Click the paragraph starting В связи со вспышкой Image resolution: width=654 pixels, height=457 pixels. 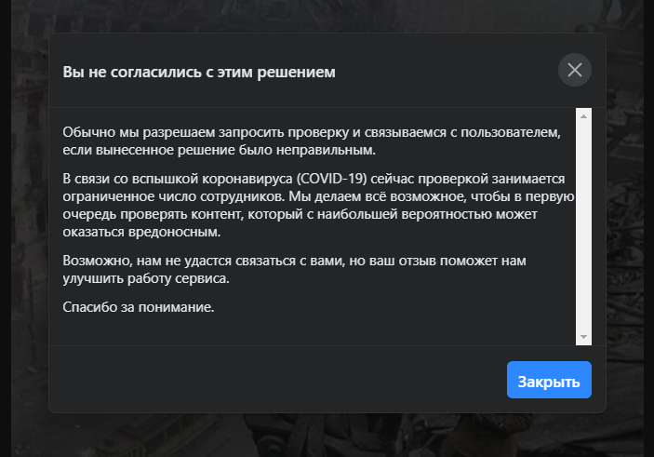click(x=316, y=205)
